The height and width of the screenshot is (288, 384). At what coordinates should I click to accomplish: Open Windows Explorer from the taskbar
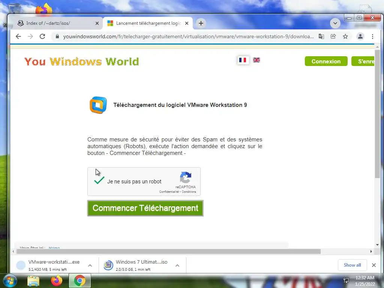33,281
